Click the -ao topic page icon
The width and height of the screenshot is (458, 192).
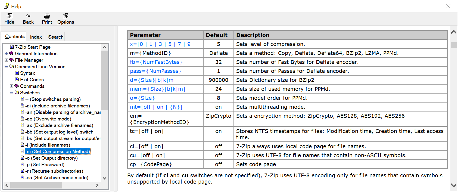(22, 119)
